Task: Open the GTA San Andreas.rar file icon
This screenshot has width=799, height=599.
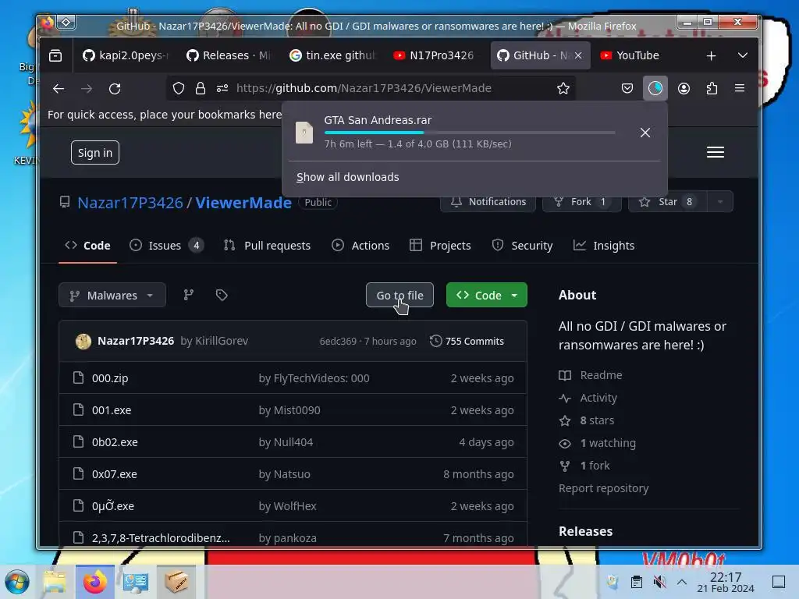Action: click(x=304, y=133)
